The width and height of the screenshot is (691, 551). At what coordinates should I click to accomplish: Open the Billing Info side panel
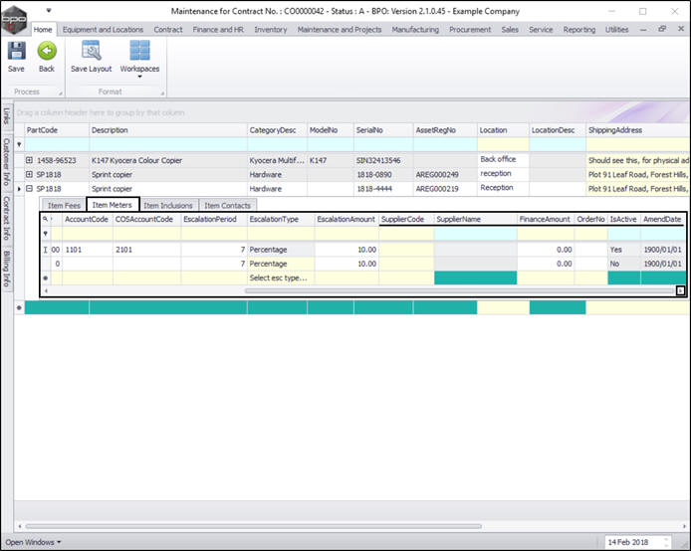[6, 269]
